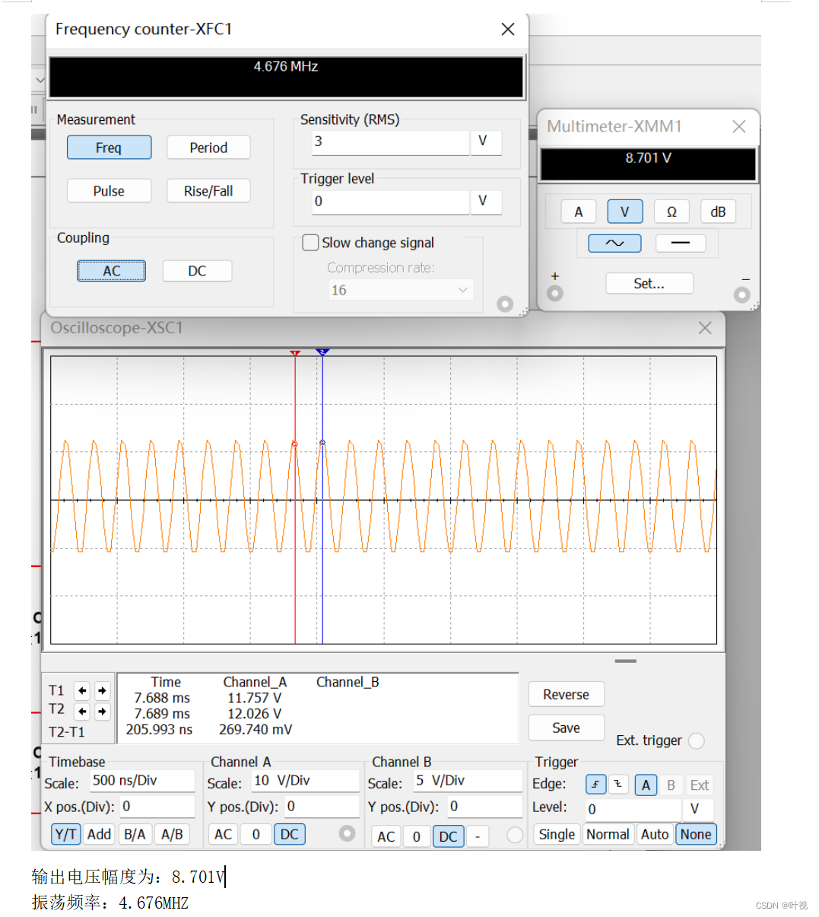The height and width of the screenshot is (917, 819).
Task: Enable Slow change signal checkbox
Action: (310, 243)
